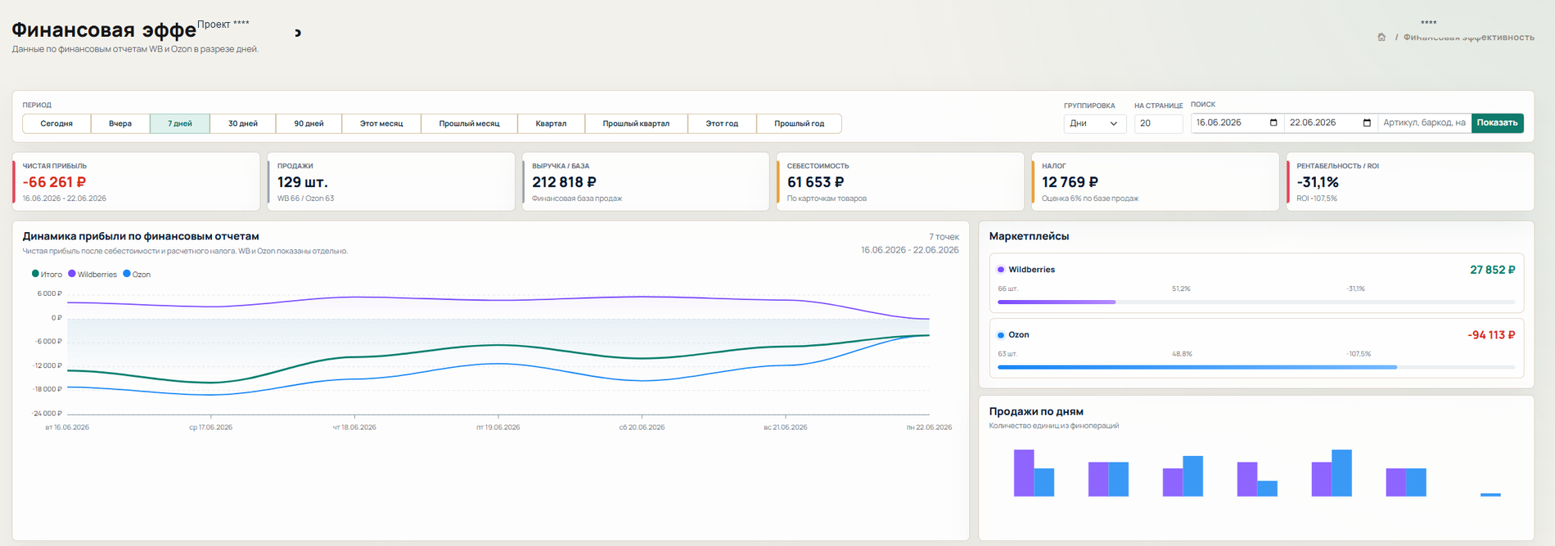Select the Квартал period option

point(551,123)
